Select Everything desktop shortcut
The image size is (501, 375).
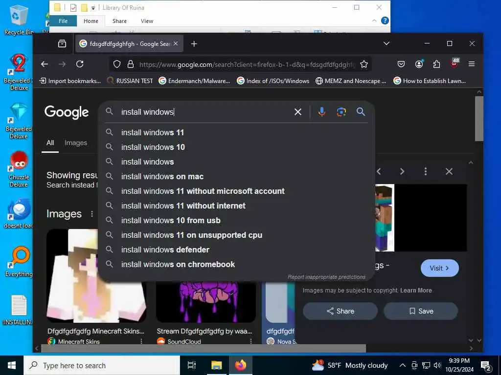point(19,262)
